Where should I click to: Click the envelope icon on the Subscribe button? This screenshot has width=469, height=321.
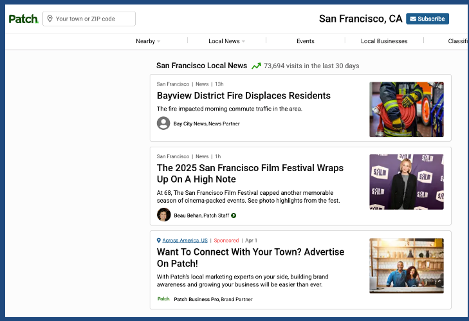pyautogui.click(x=413, y=19)
